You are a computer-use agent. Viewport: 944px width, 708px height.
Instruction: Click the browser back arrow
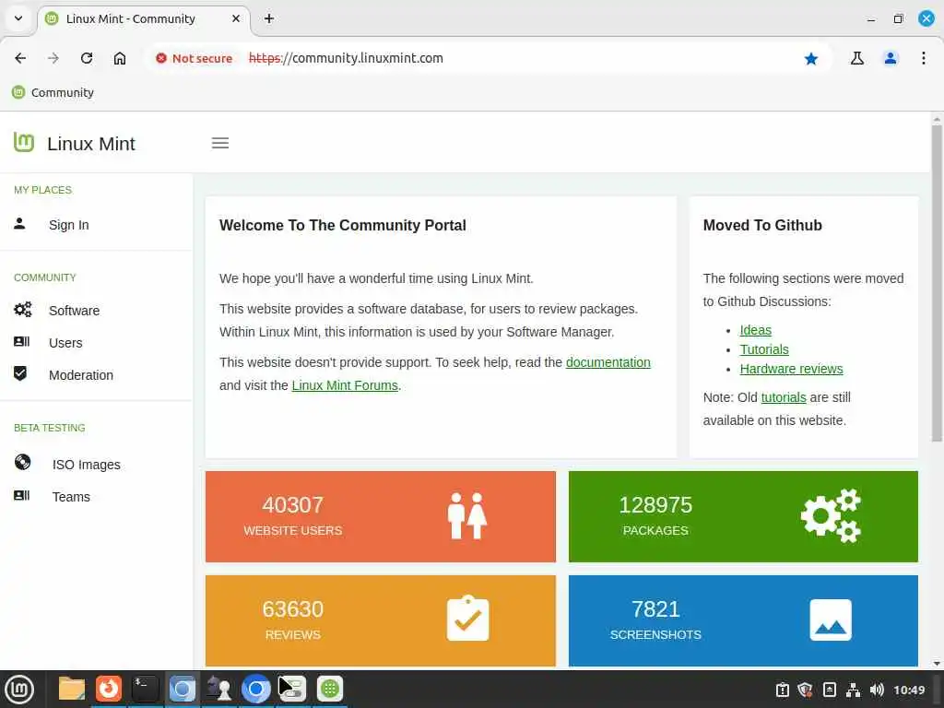[x=20, y=58]
